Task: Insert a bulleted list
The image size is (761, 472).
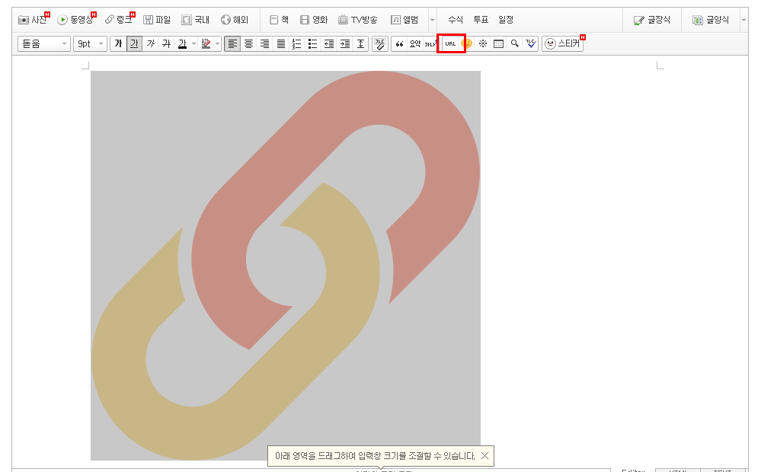Action: (x=312, y=43)
